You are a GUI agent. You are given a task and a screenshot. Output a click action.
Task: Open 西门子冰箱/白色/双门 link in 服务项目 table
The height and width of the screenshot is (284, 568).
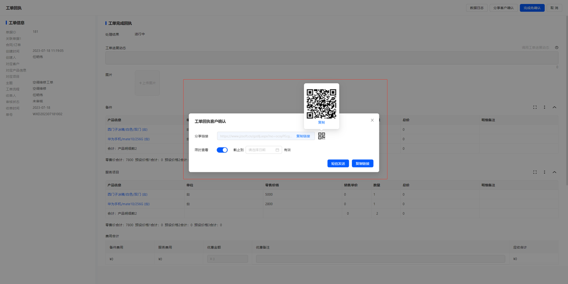click(127, 194)
